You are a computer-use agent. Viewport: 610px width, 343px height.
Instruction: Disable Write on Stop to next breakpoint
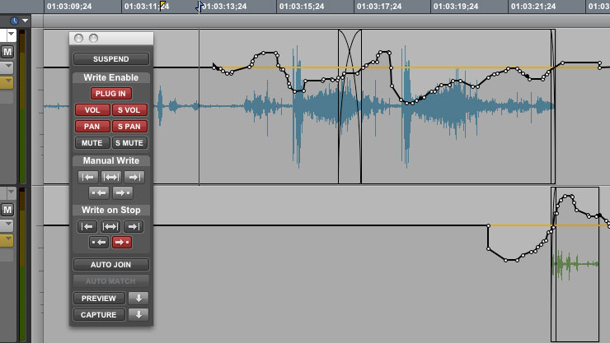click(x=122, y=243)
